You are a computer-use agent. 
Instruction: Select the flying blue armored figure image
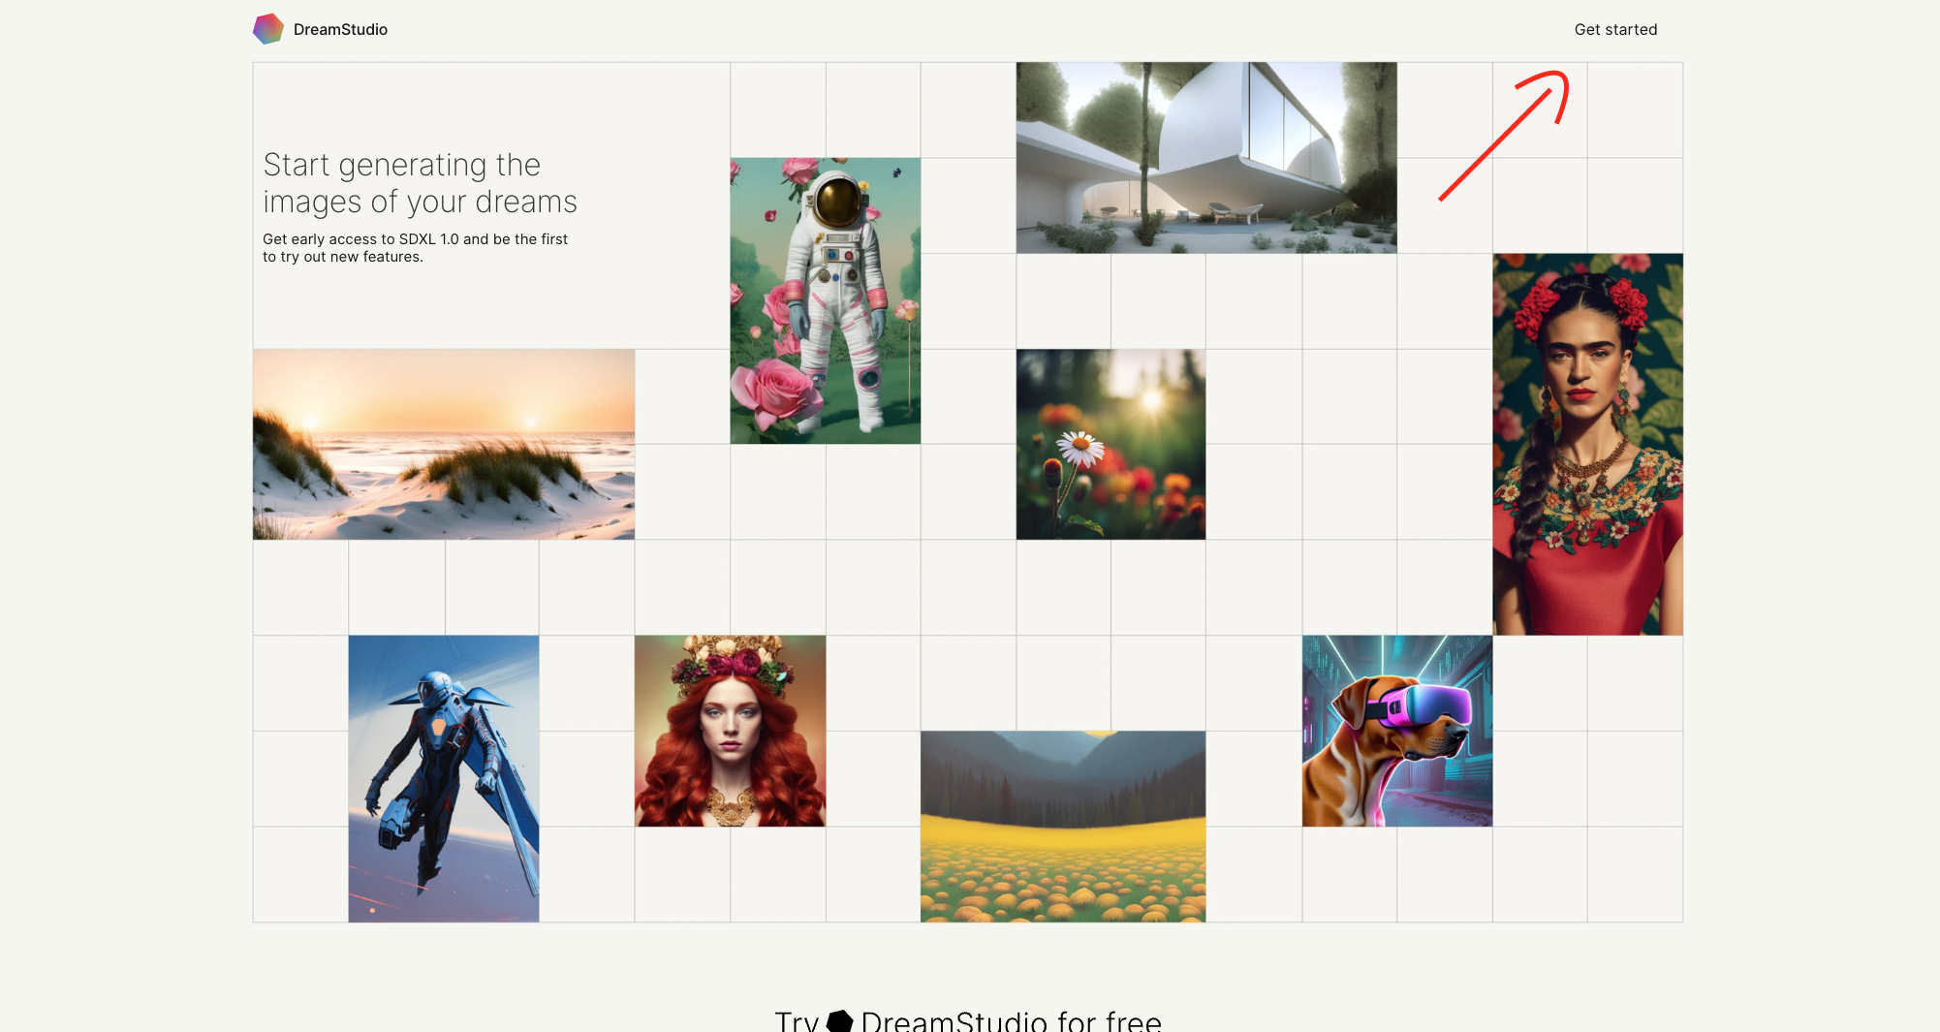(x=444, y=779)
